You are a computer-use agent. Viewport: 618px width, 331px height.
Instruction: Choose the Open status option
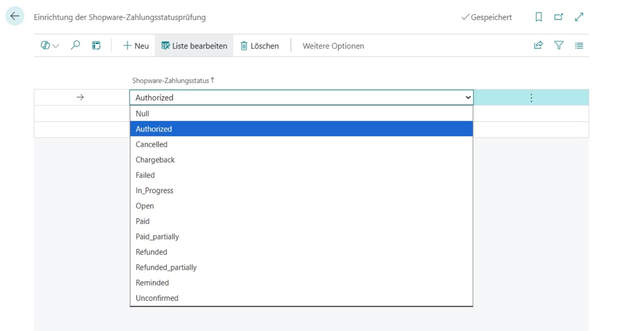pos(301,206)
